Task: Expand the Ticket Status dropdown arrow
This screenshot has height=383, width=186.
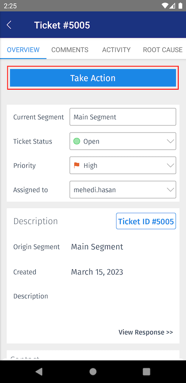Action: [170, 141]
